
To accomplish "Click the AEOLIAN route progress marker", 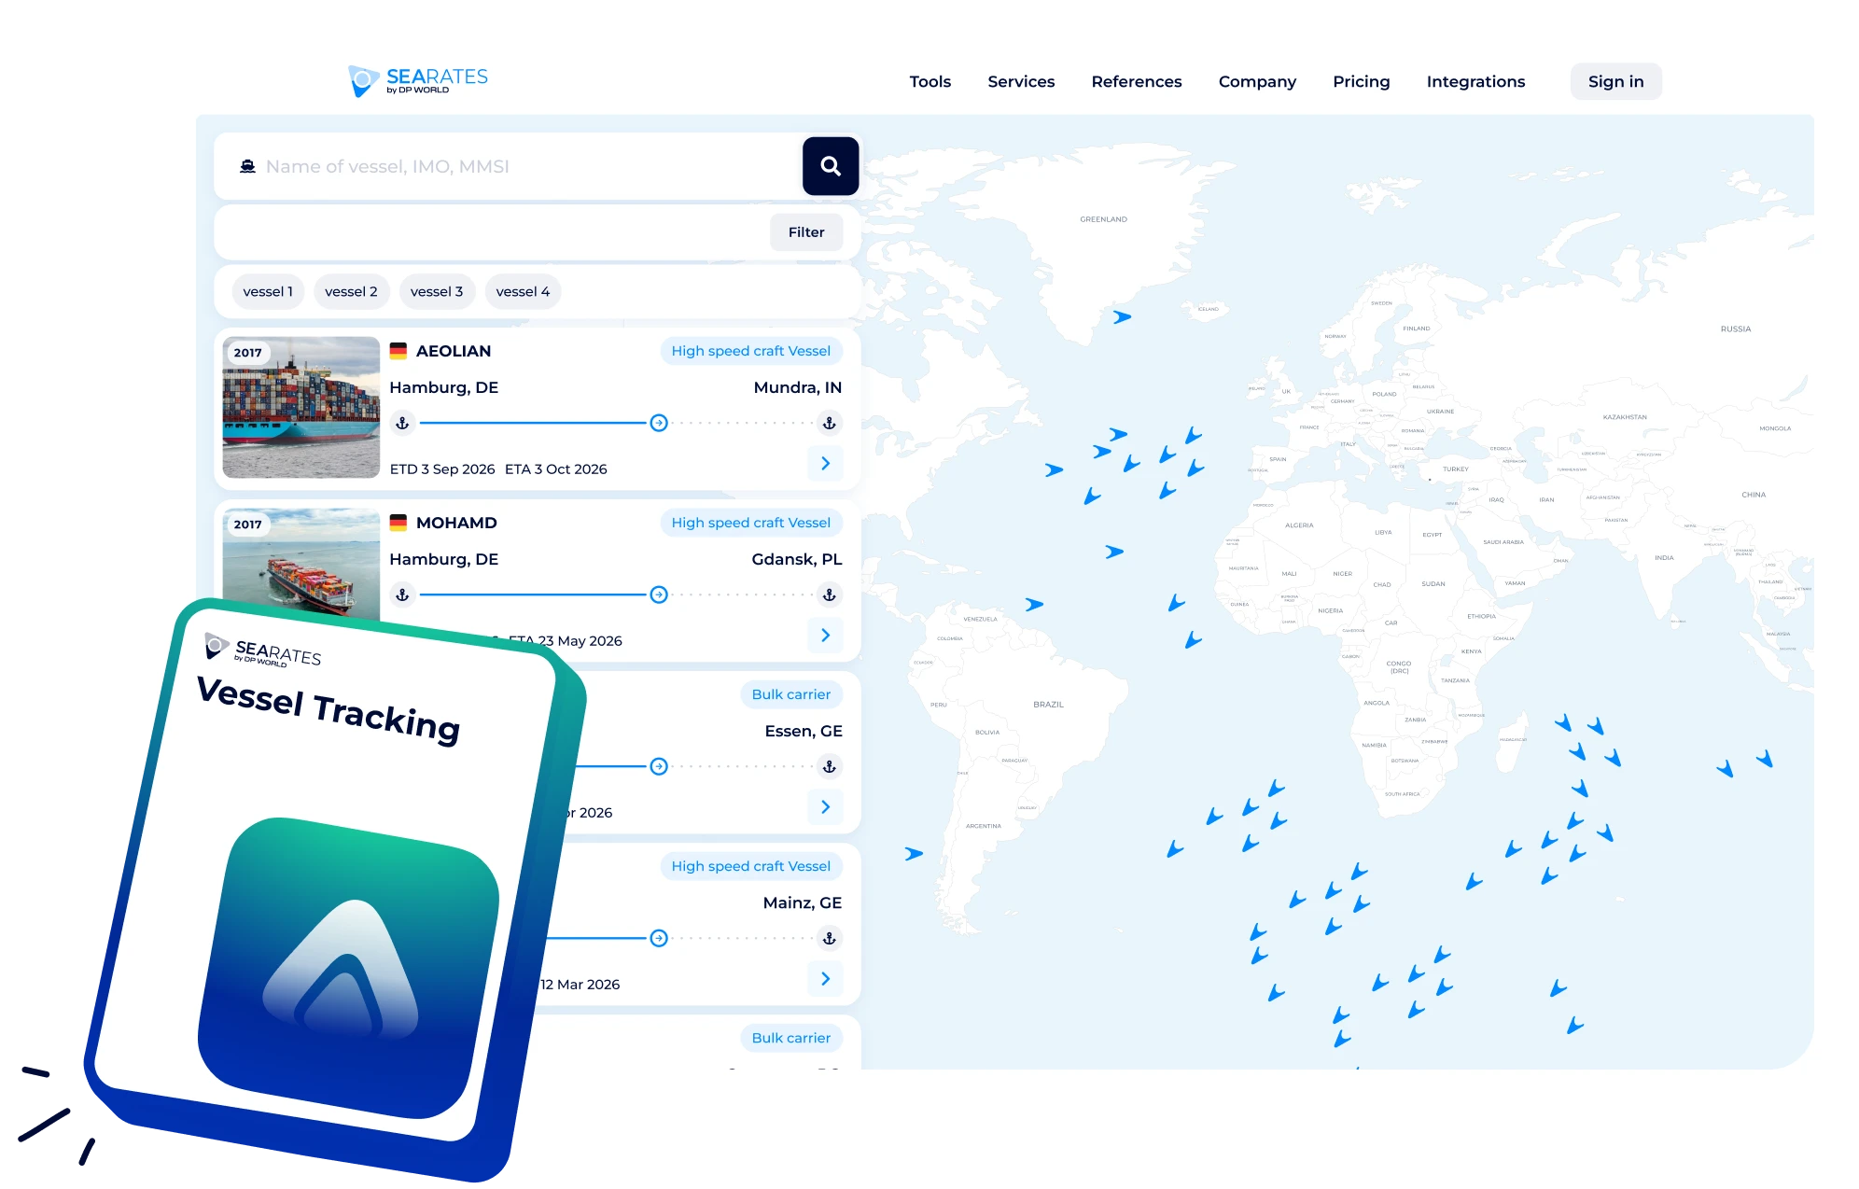I will [x=659, y=423].
